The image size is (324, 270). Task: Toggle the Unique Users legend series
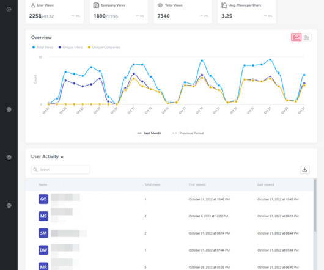point(70,47)
